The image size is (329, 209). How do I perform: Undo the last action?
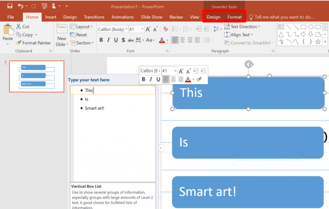pos(20,6)
